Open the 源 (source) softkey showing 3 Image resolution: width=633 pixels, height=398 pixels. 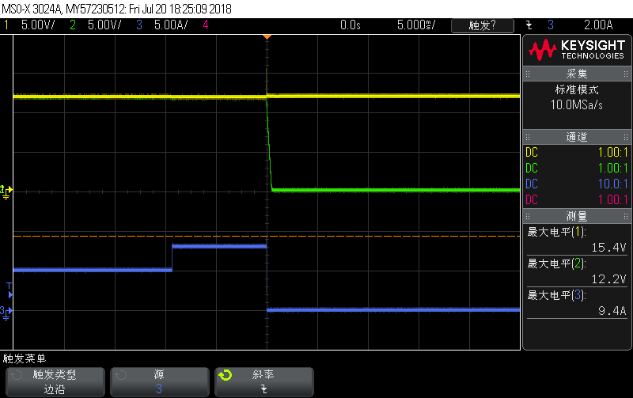coord(160,382)
